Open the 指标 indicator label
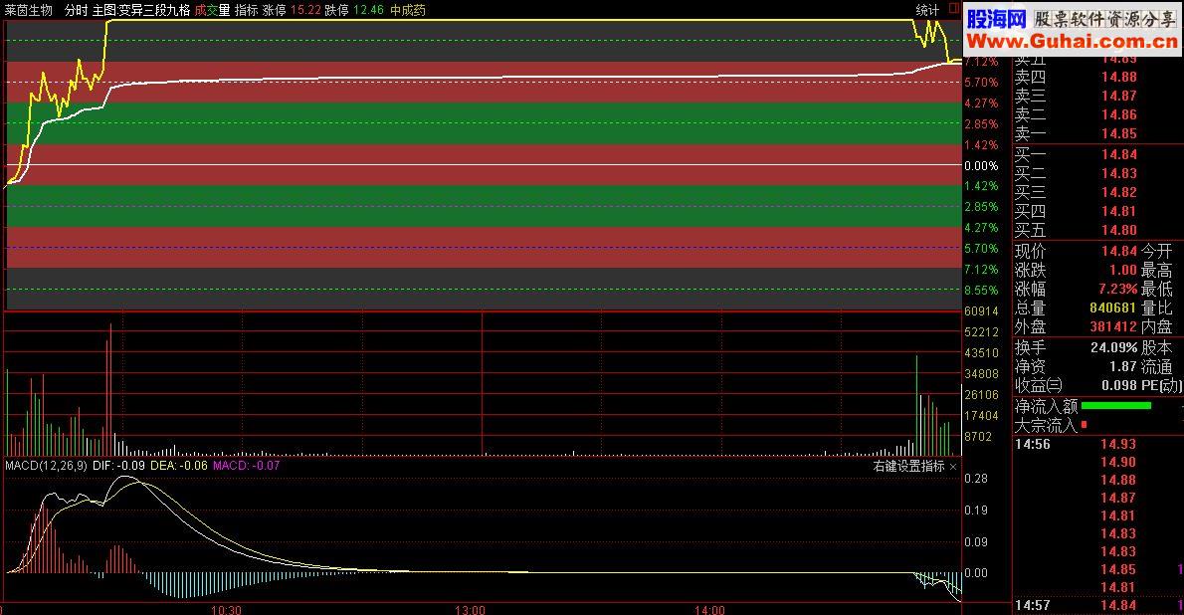The image size is (1184, 615). (x=246, y=10)
